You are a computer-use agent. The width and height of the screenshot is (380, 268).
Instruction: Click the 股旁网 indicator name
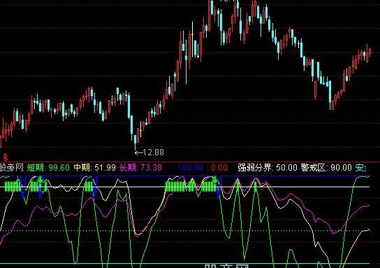tap(12, 167)
